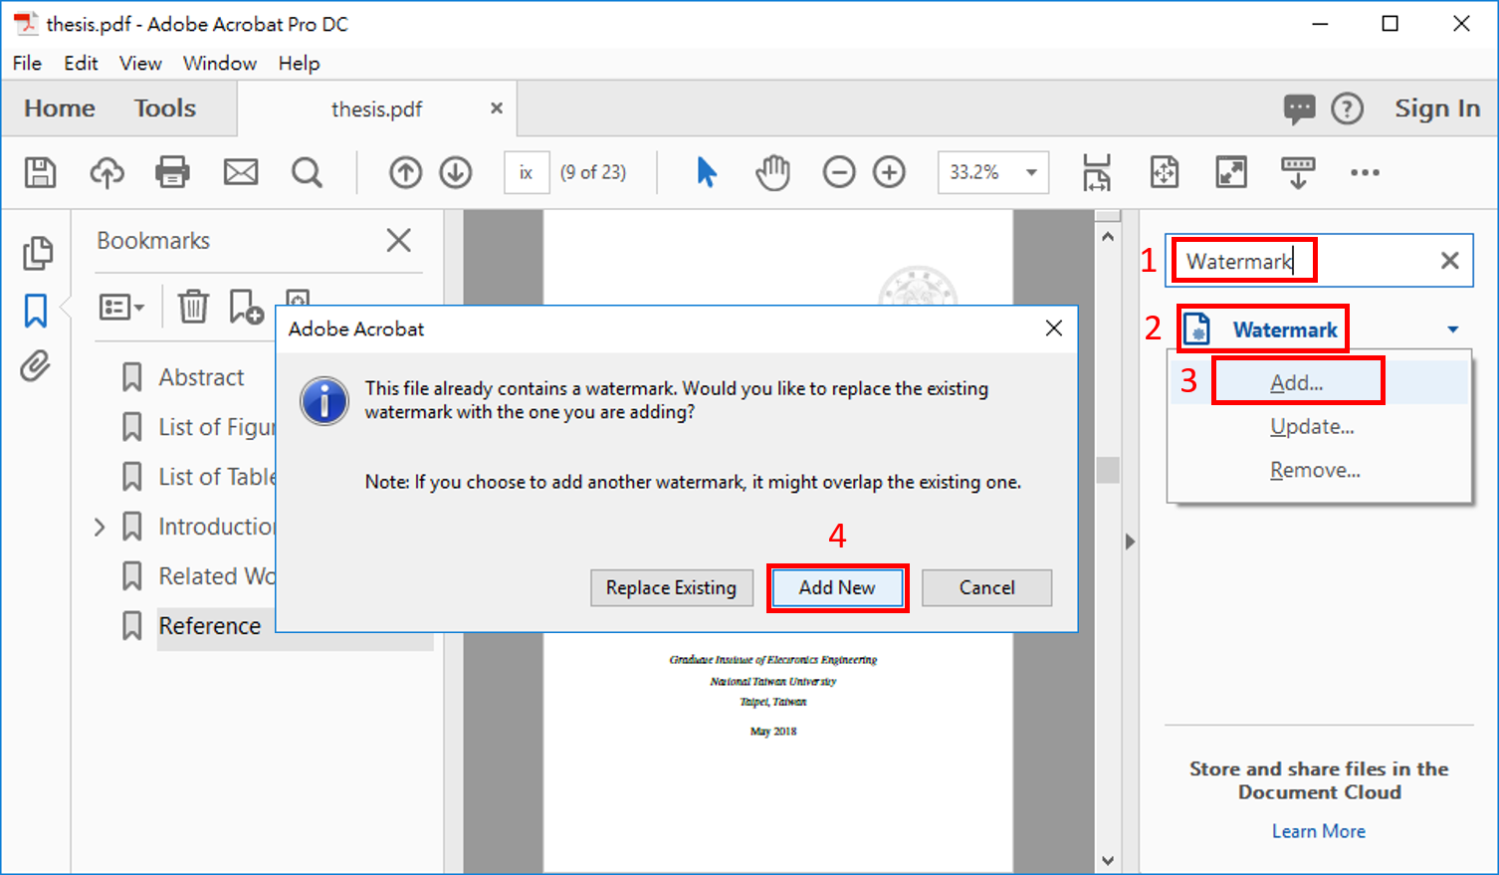The height and width of the screenshot is (875, 1499).
Task: Click the scrollbar up arrow
Action: coord(1108,237)
